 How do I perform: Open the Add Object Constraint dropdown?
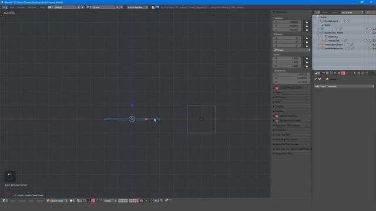[344, 86]
